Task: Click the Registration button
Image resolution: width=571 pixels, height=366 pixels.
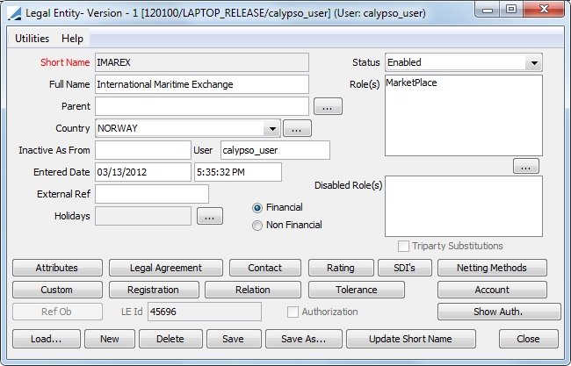Action: [154, 290]
